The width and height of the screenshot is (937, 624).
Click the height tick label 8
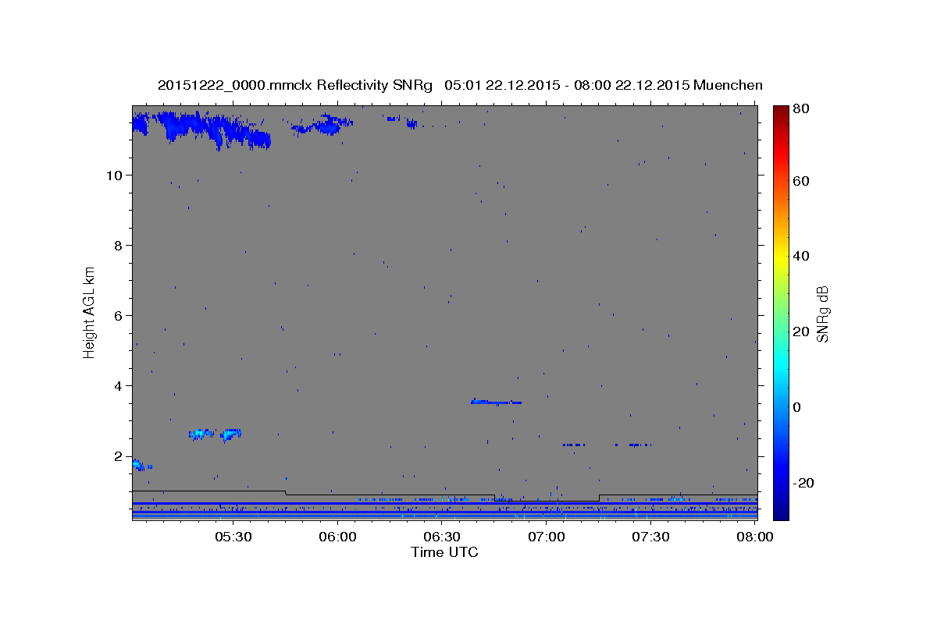click(x=119, y=246)
